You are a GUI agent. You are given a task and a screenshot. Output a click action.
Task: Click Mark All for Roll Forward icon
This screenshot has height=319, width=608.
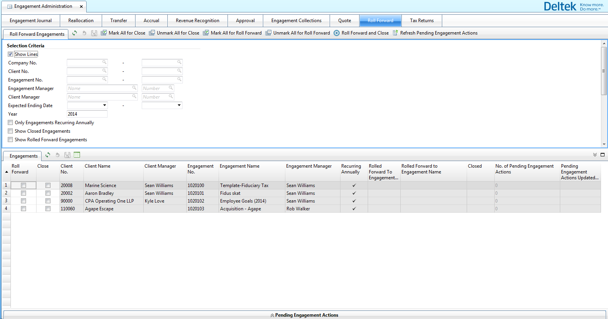coord(206,33)
